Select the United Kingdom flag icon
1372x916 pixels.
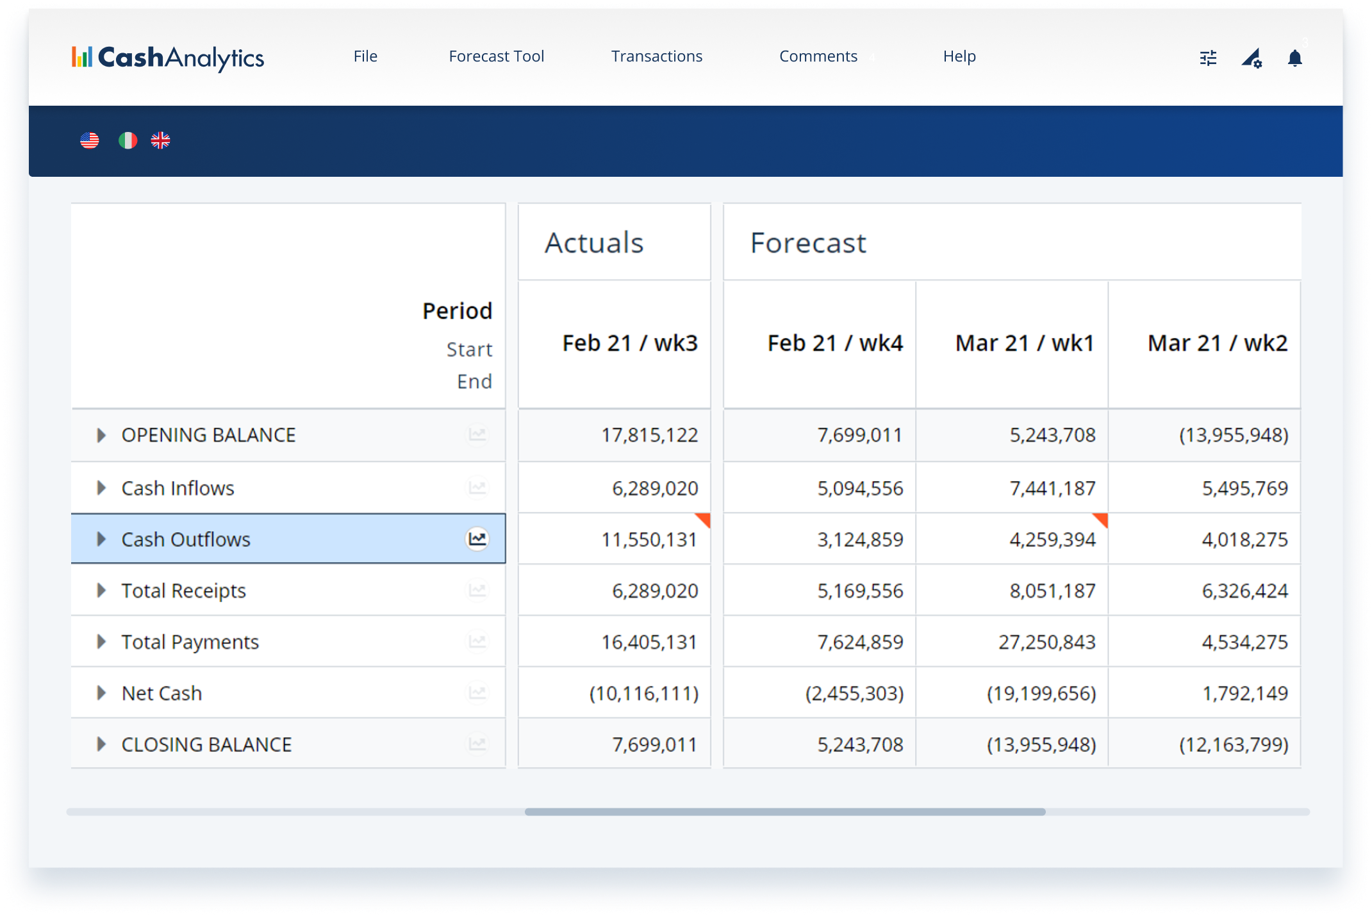[x=160, y=140]
